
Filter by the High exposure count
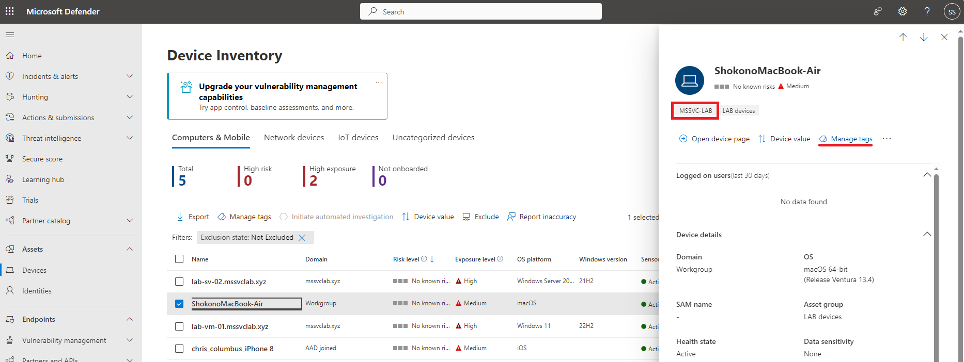(330, 176)
